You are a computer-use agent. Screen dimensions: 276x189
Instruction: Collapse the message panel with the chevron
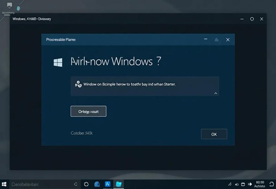click(x=216, y=93)
